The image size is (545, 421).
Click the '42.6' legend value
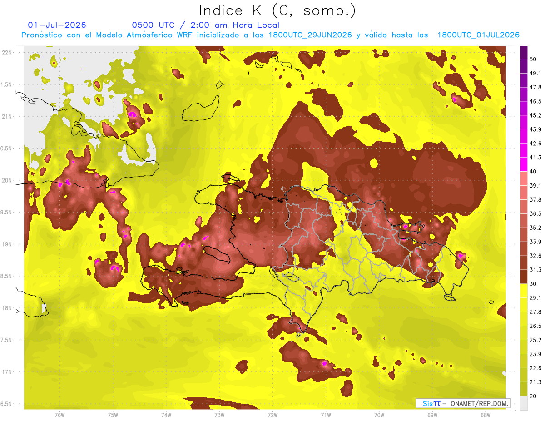[535, 144]
